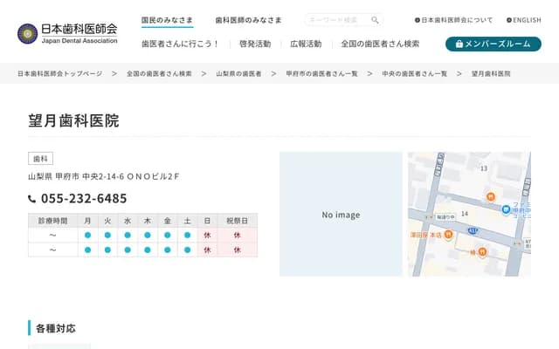
Task: Open the 歯医者さんに行こう！ menu
Action: pyautogui.click(x=180, y=44)
